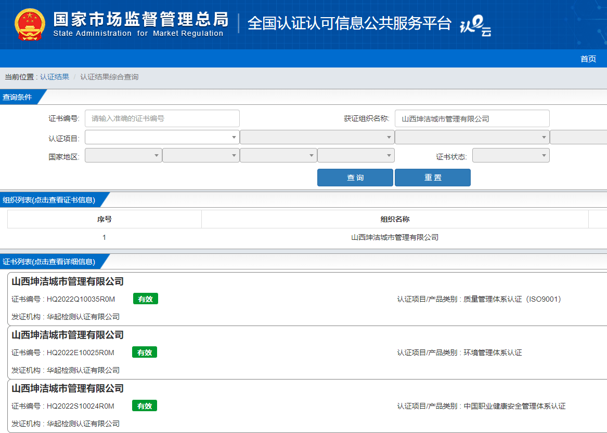Viewport: 607px width, 433px height.
Task: Click 中国职业健康安全管理体系认证 category text
Action: pyautogui.click(x=514, y=406)
